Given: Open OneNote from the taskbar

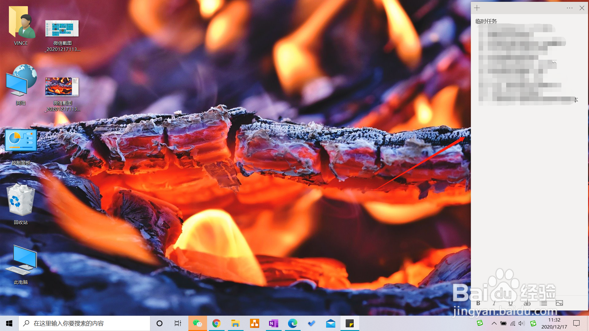Looking at the screenshot, I should [x=273, y=323].
